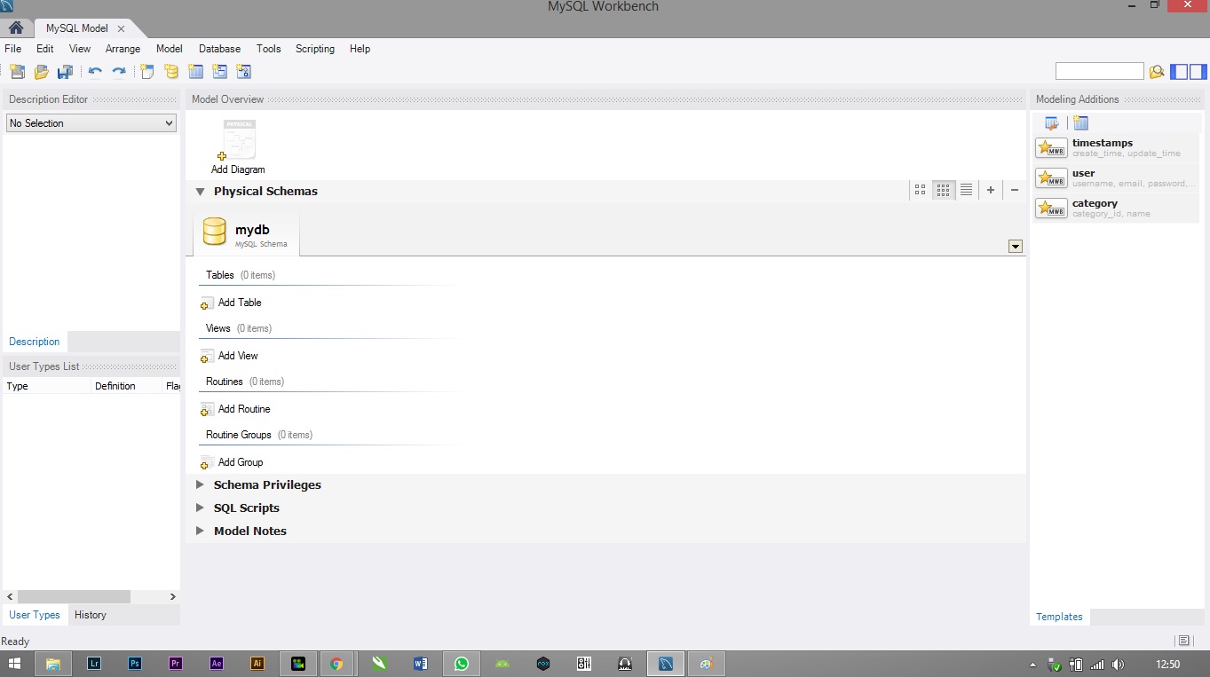The width and height of the screenshot is (1210, 677).
Task: Open the Help menu
Action: tap(360, 49)
